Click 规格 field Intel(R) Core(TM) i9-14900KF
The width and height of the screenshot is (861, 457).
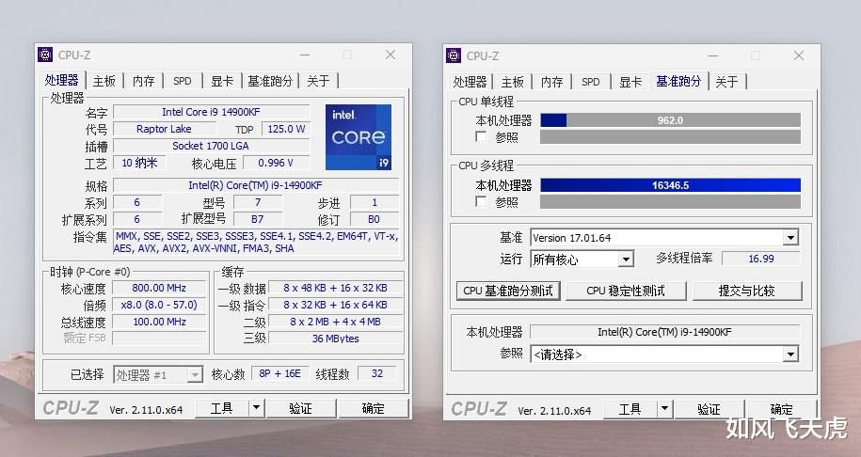tap(255, 185)
